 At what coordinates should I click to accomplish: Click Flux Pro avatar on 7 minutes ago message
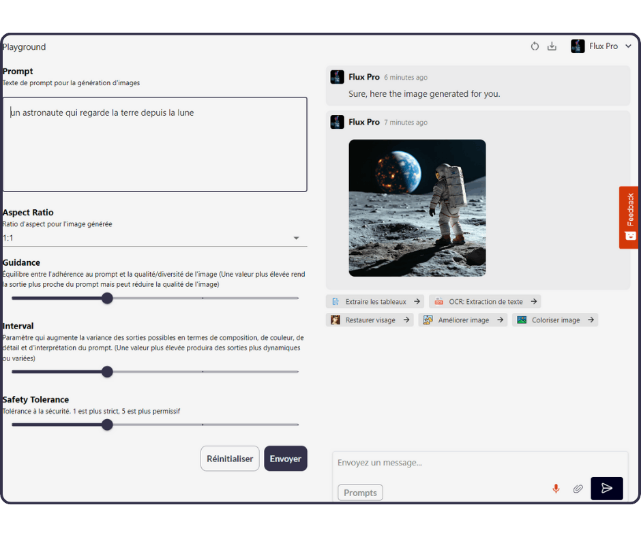point(337,122)
